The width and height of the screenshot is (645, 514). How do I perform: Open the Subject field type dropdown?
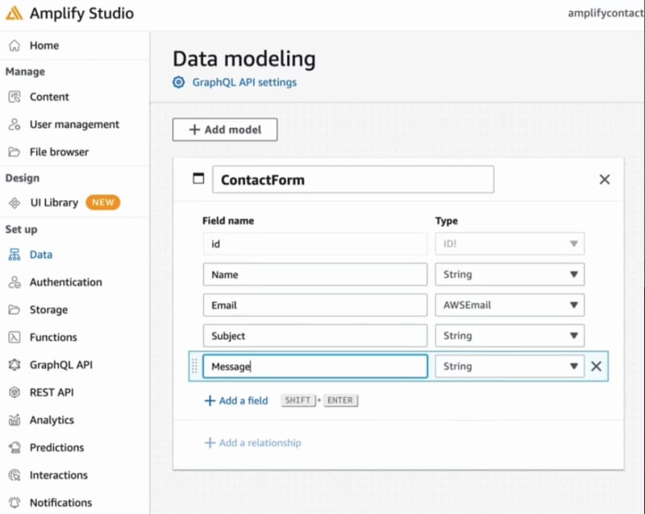510,335
